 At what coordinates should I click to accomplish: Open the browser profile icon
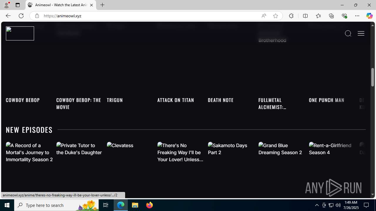[x=6, y=5]
